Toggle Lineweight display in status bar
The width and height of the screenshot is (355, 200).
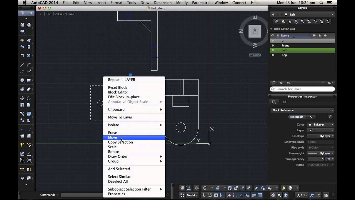click(x=254, y=195)
